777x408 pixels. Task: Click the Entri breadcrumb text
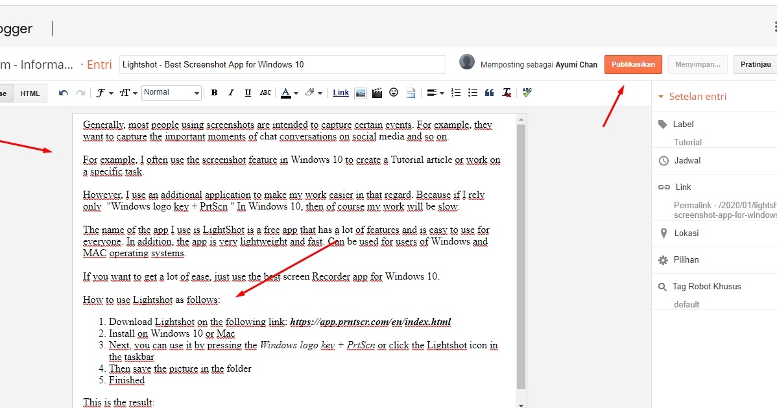point(100,64)
